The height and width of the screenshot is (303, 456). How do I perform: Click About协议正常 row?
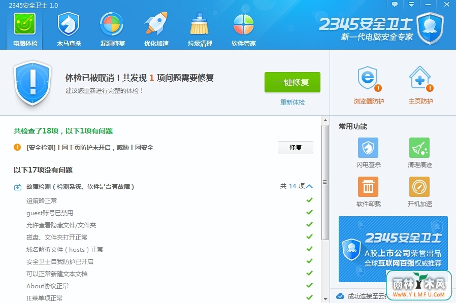(170, 286)
